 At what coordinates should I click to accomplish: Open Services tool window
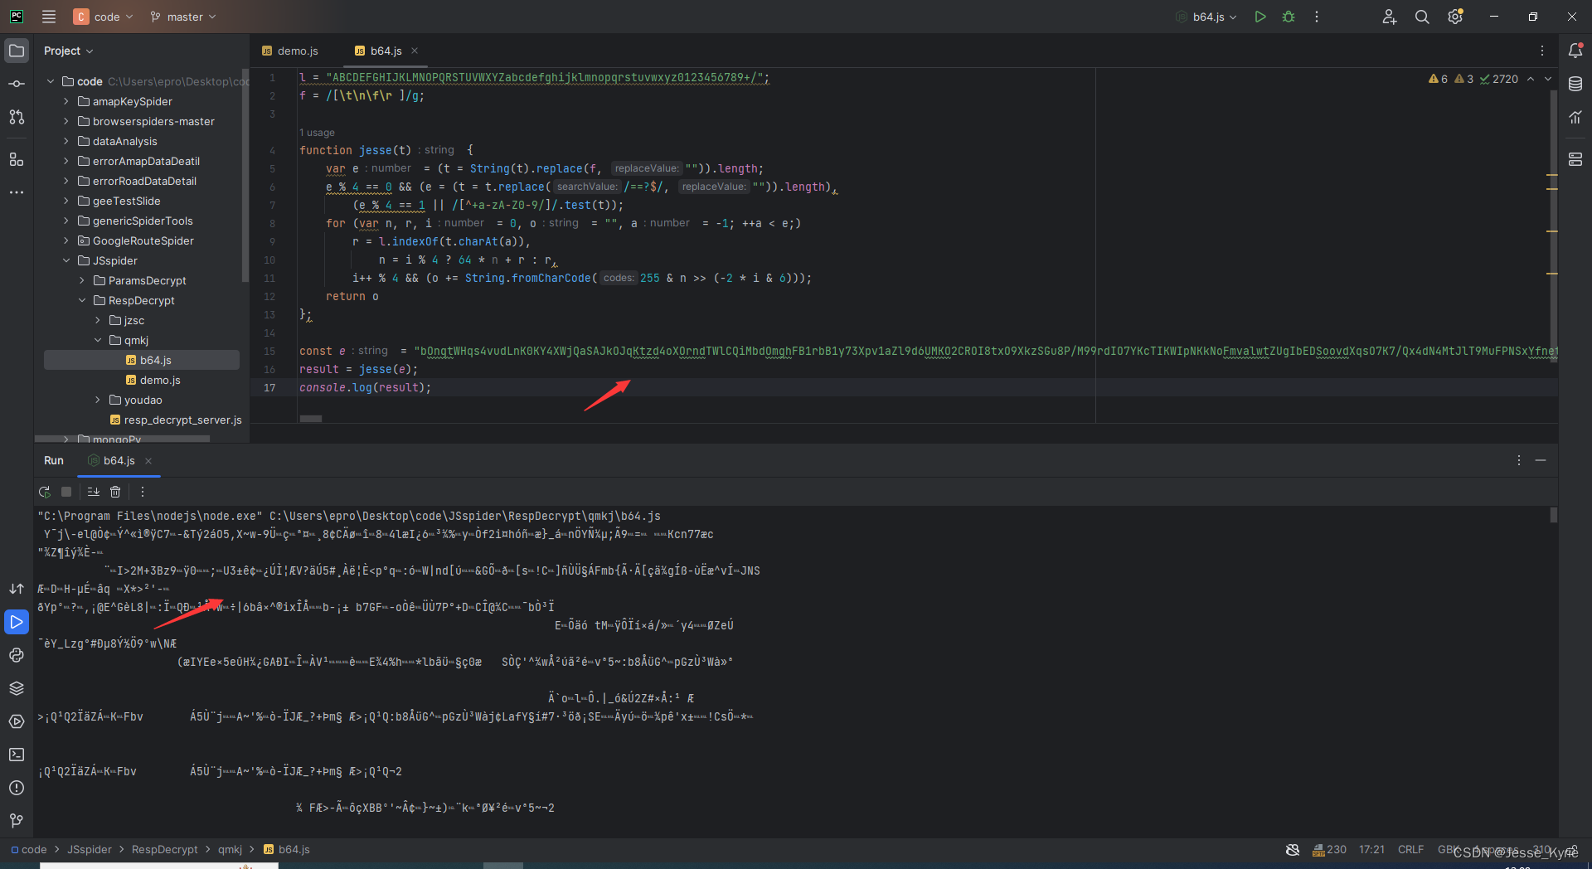[x=17, y=721]
